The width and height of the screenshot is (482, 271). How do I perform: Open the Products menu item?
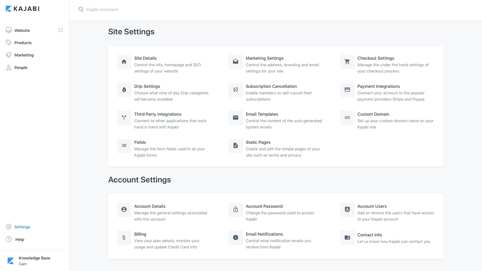(x=23, y=43)
